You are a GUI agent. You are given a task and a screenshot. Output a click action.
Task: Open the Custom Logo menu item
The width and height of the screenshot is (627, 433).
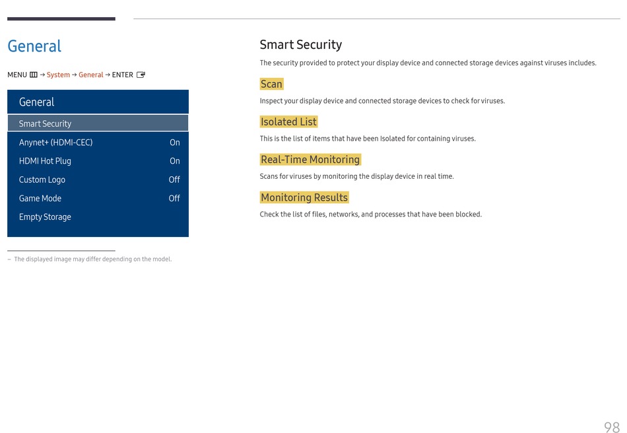[x=42, y=180]
